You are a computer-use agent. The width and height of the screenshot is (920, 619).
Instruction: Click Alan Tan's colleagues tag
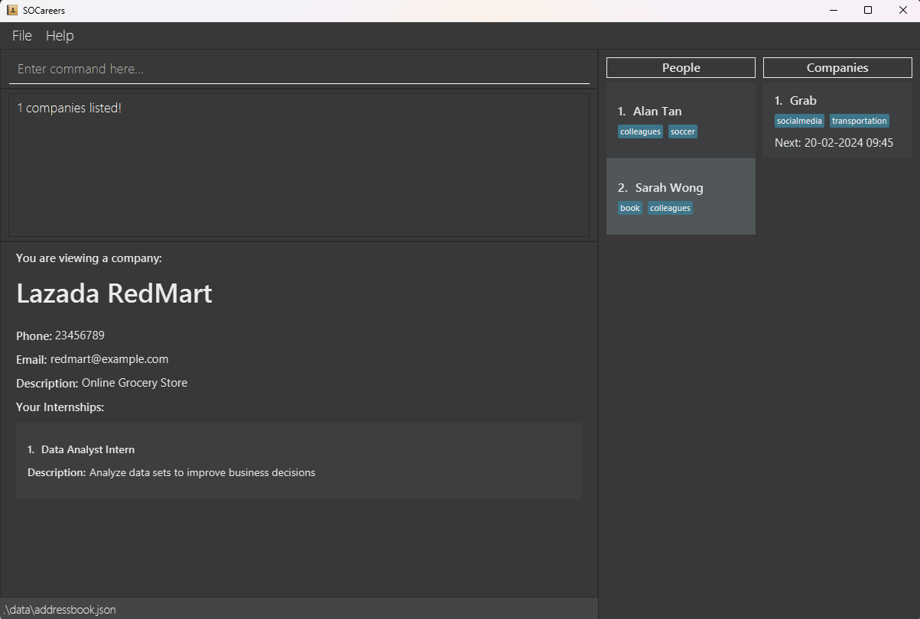(x=640, y=131)
